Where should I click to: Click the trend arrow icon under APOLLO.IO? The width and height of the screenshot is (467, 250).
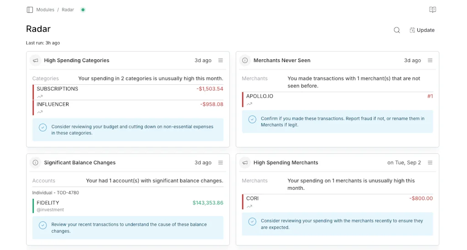[x=249, y=104]
